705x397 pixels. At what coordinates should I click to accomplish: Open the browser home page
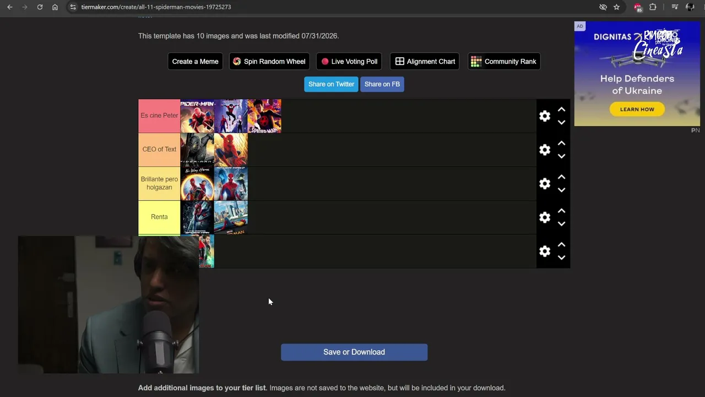[x=55, y=7]
